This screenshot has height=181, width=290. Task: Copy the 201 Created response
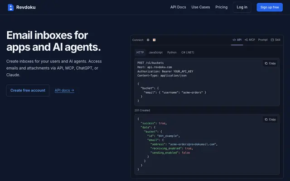click(270, 119)
